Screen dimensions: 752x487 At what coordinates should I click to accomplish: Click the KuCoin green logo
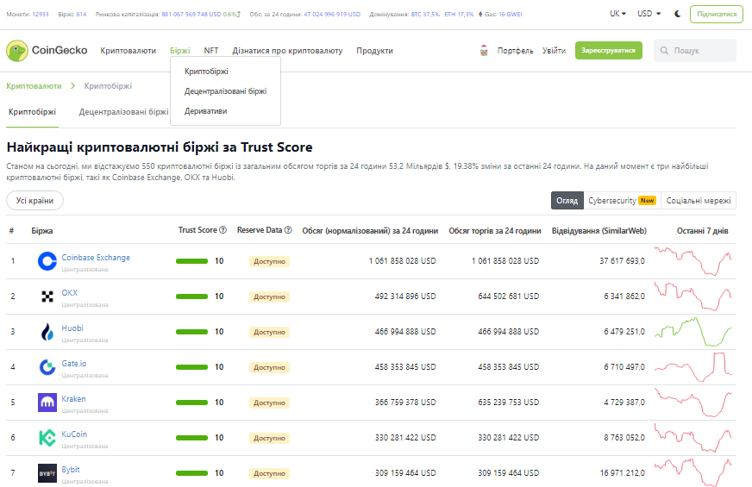pyautogui.click(x=47, y=438)
